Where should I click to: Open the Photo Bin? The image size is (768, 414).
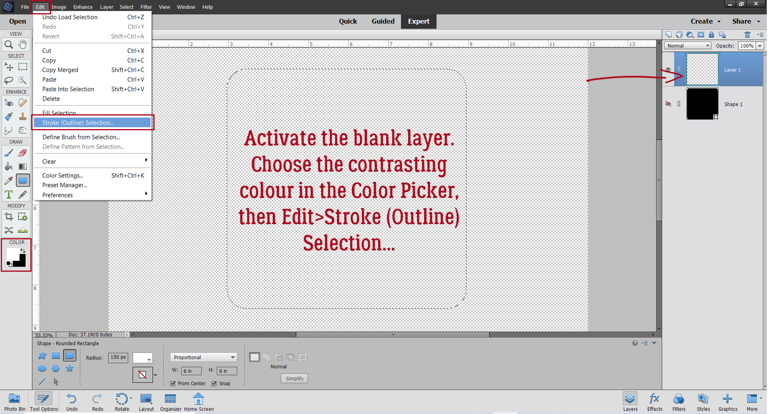(15, 402)
